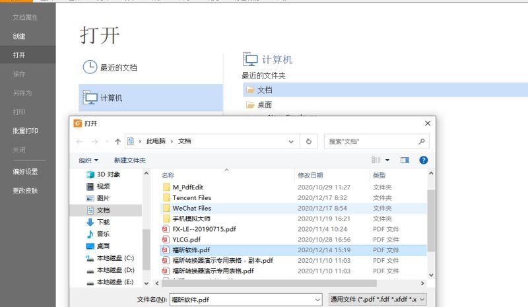Click the refresh button in address bar
The image size is (528, 307).
tap(309, 141)
